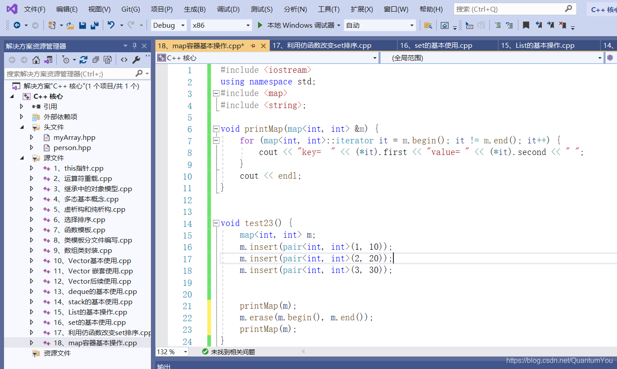Screen dimensions: 617x369
Task: Open the 编辑(E) menu
Action: [67, 9]
